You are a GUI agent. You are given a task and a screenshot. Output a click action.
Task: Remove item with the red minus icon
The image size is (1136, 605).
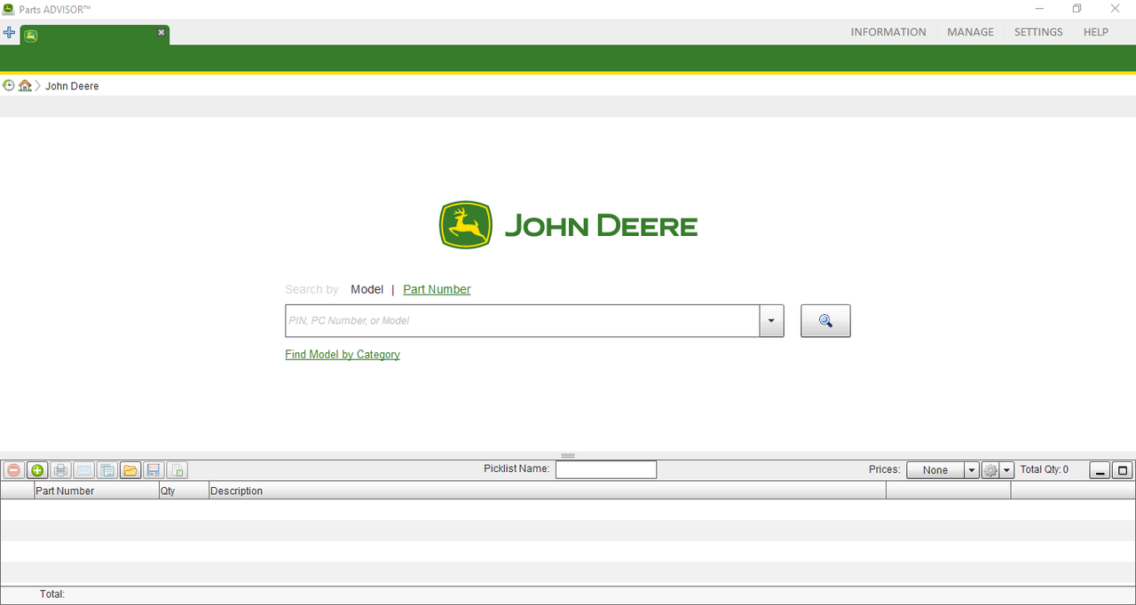(13, 470)
